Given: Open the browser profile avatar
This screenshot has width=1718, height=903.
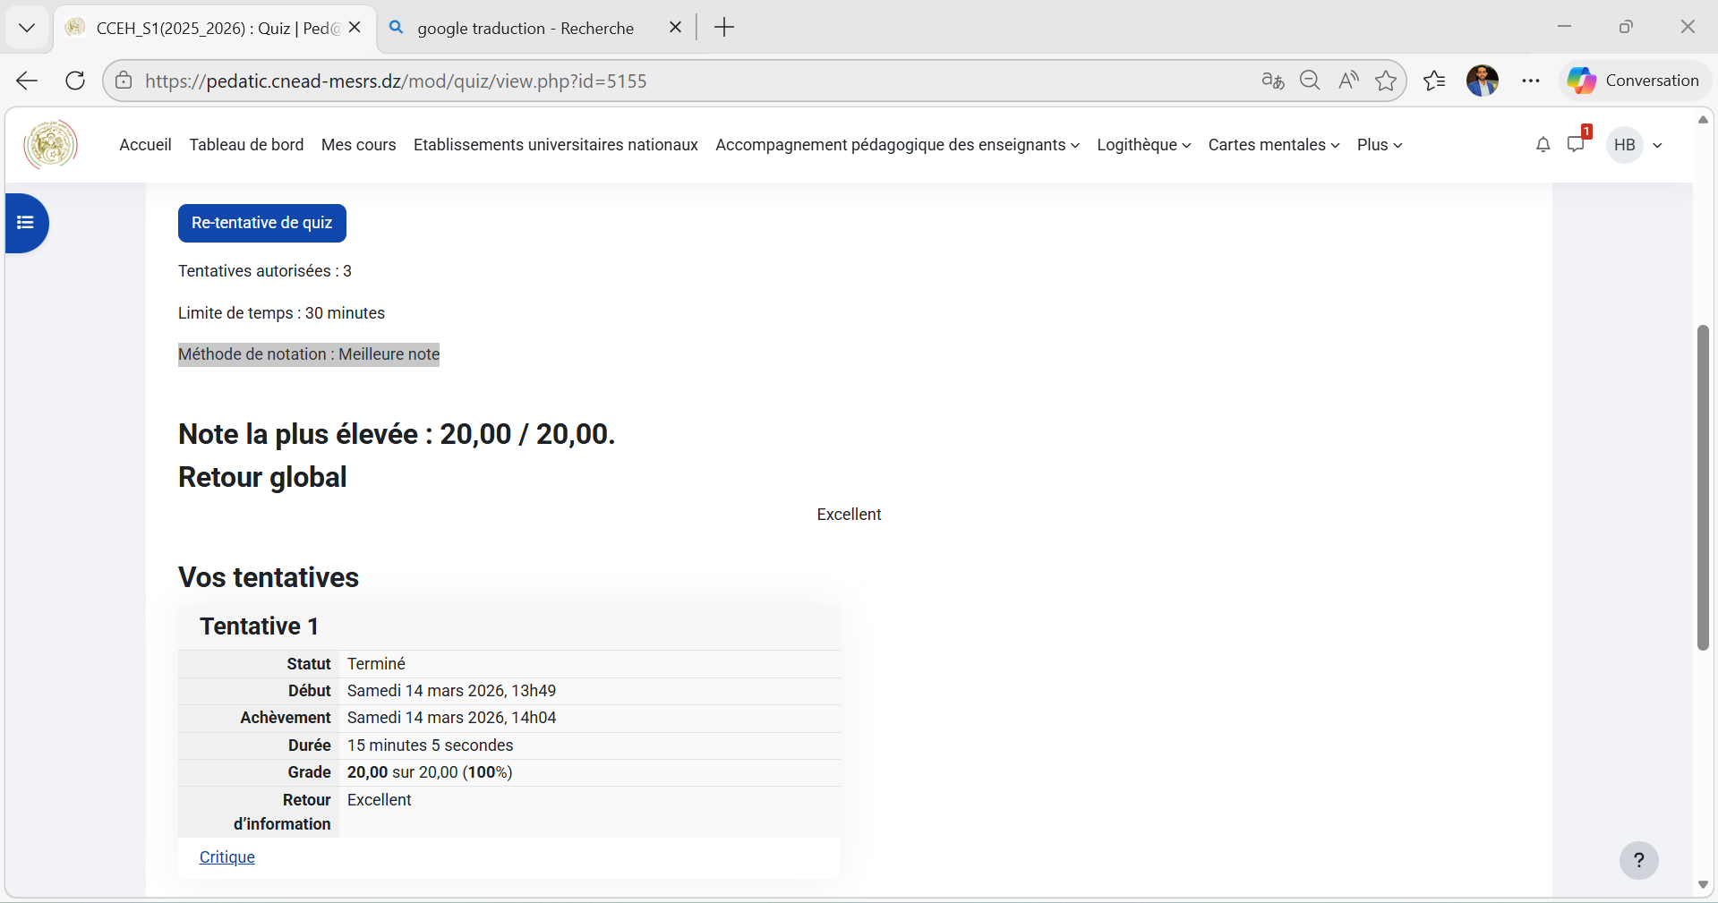Looking at the screenshot, I should [1483, 81].
